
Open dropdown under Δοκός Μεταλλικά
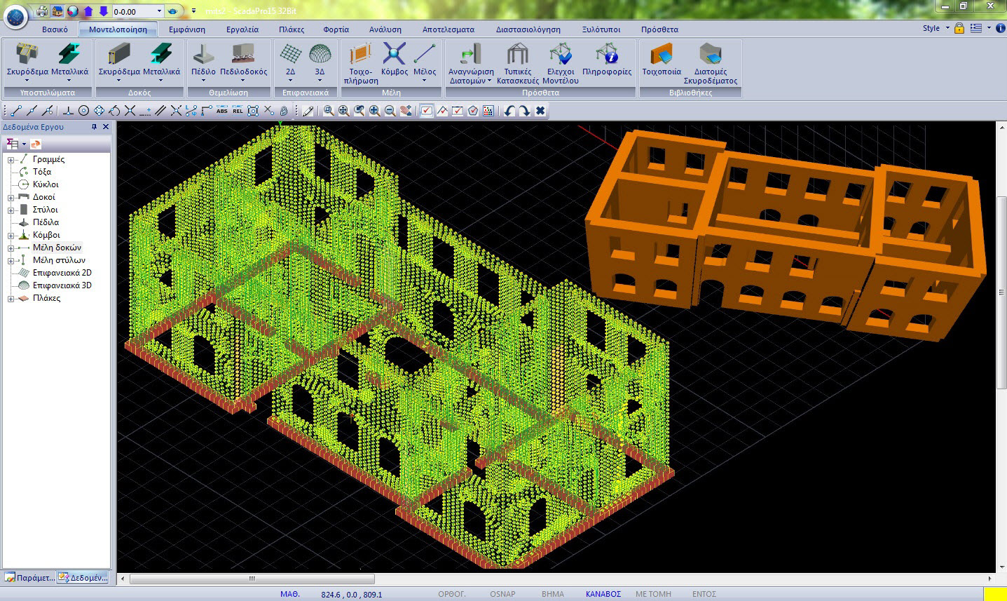click(x=161, y=81)
